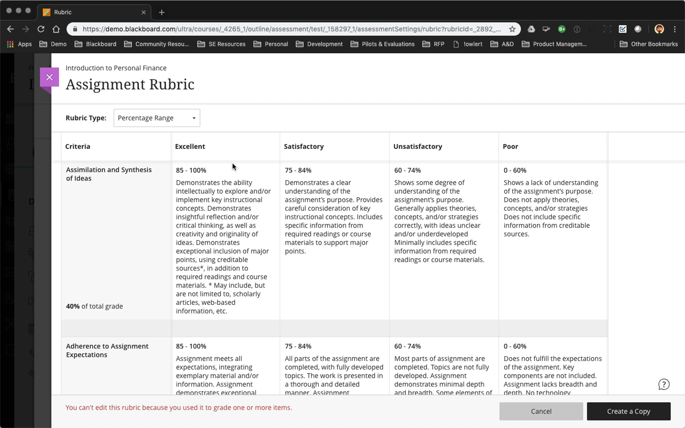Select 'Adherence to Assignment Expectations' criterion
Viewport: 685px width, 428px height.
click(x=107, y=350)
